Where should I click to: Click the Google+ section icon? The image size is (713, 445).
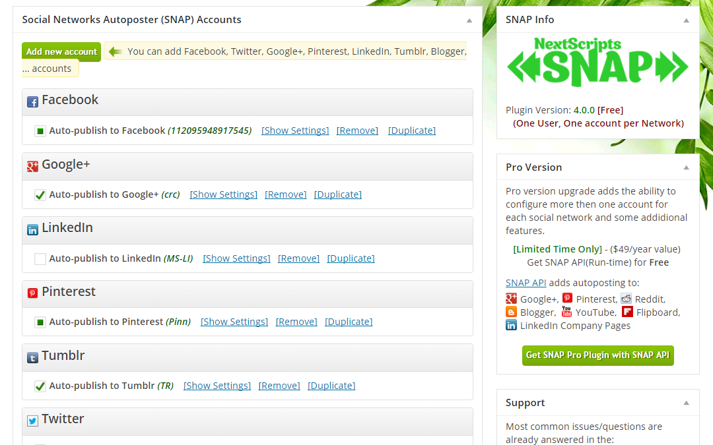[x=32, y=166]
